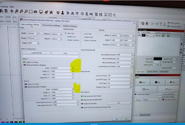
Task: Toggle Galvo 2 is X Axis switch
Action: pyautogui.click(x=25, y=84)
